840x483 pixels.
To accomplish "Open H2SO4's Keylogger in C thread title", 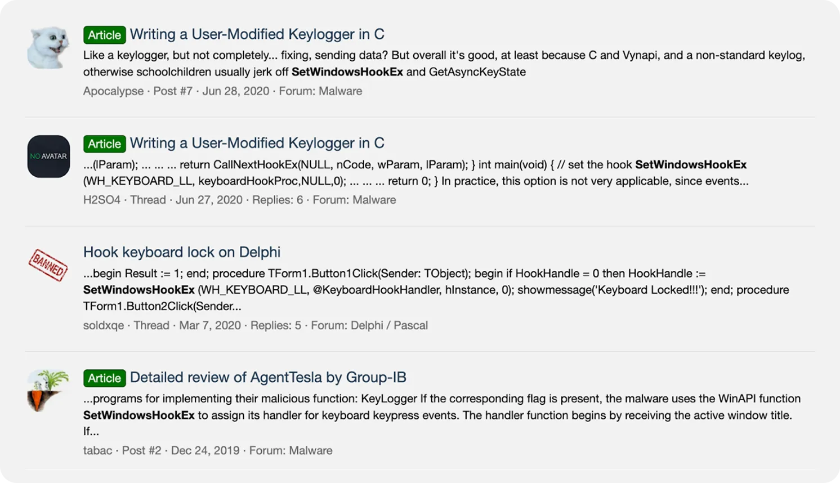I will point(257,143).
